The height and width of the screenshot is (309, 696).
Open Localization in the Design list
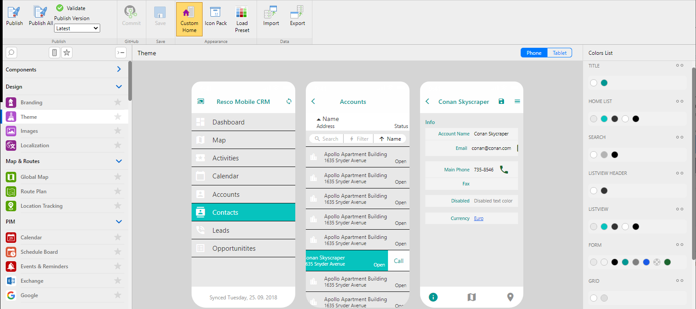35,146
